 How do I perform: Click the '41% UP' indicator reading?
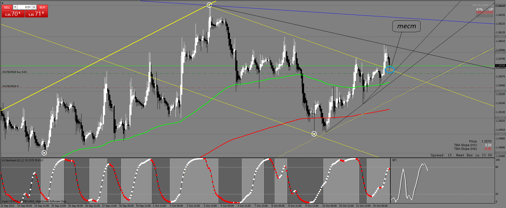point(485,9)
